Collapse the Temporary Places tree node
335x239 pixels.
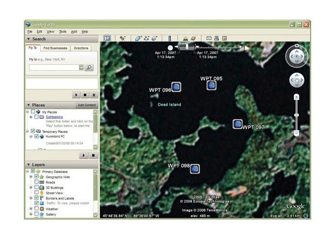click(27, 131)
